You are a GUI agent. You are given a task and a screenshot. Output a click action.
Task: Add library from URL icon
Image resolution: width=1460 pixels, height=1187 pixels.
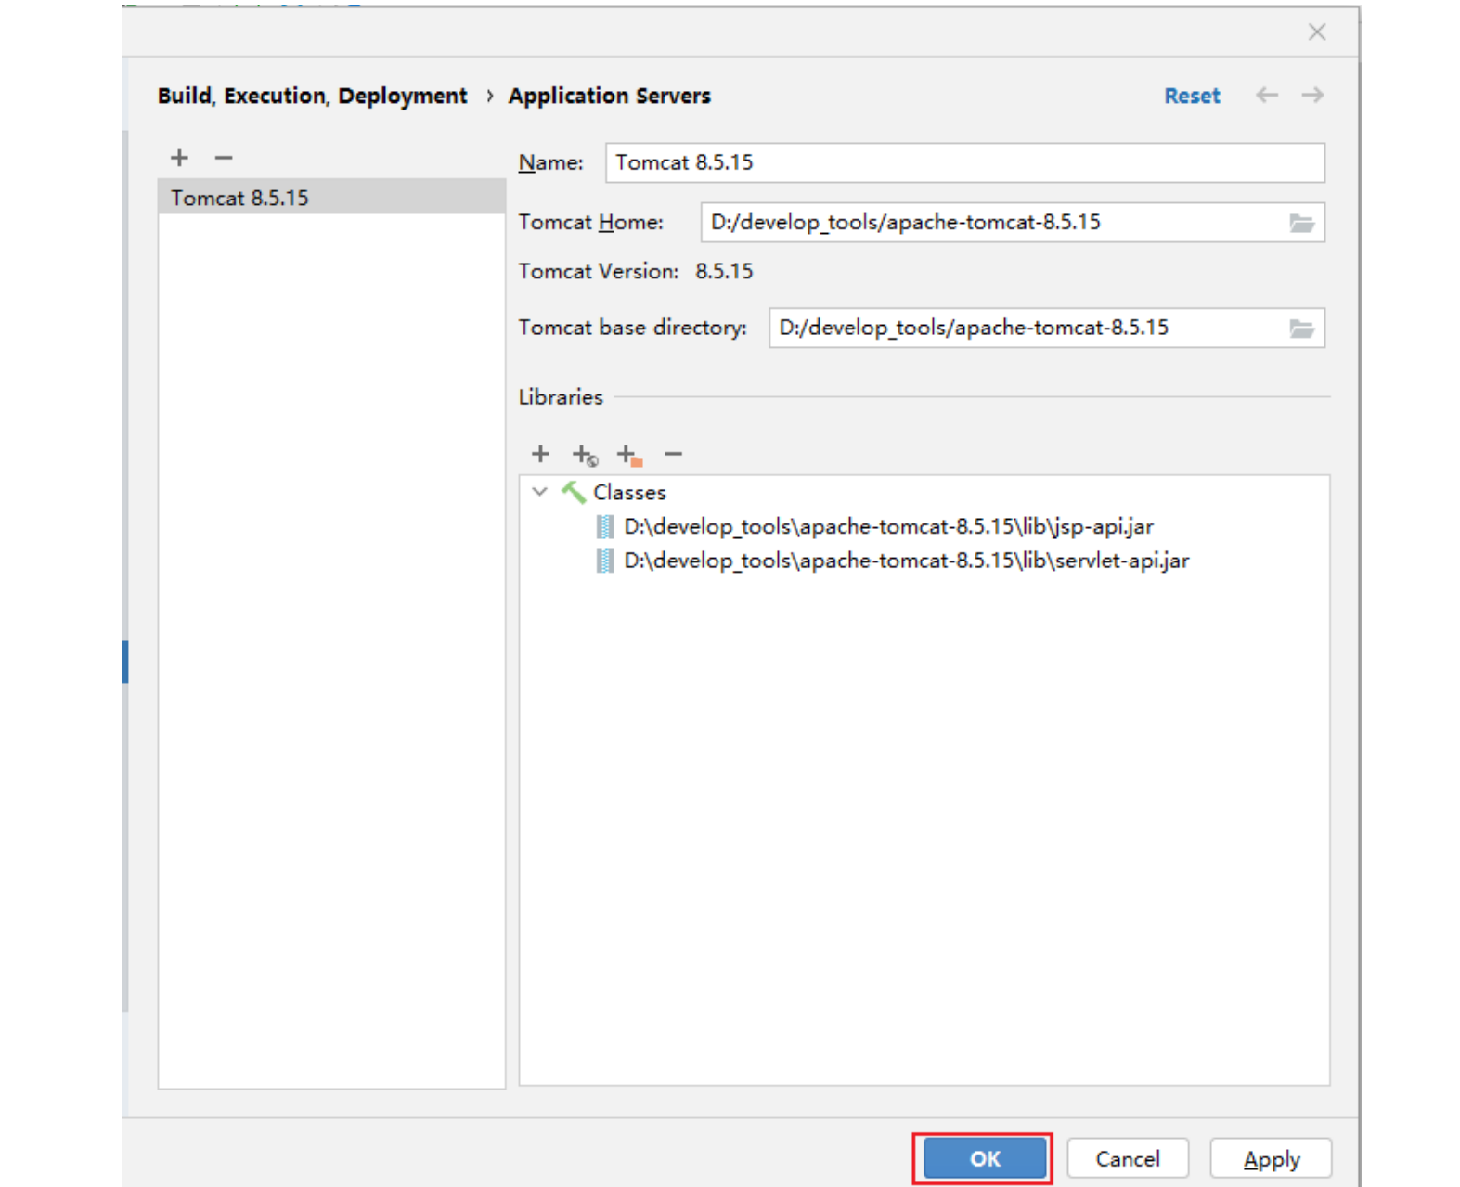[x=585, y=455]
